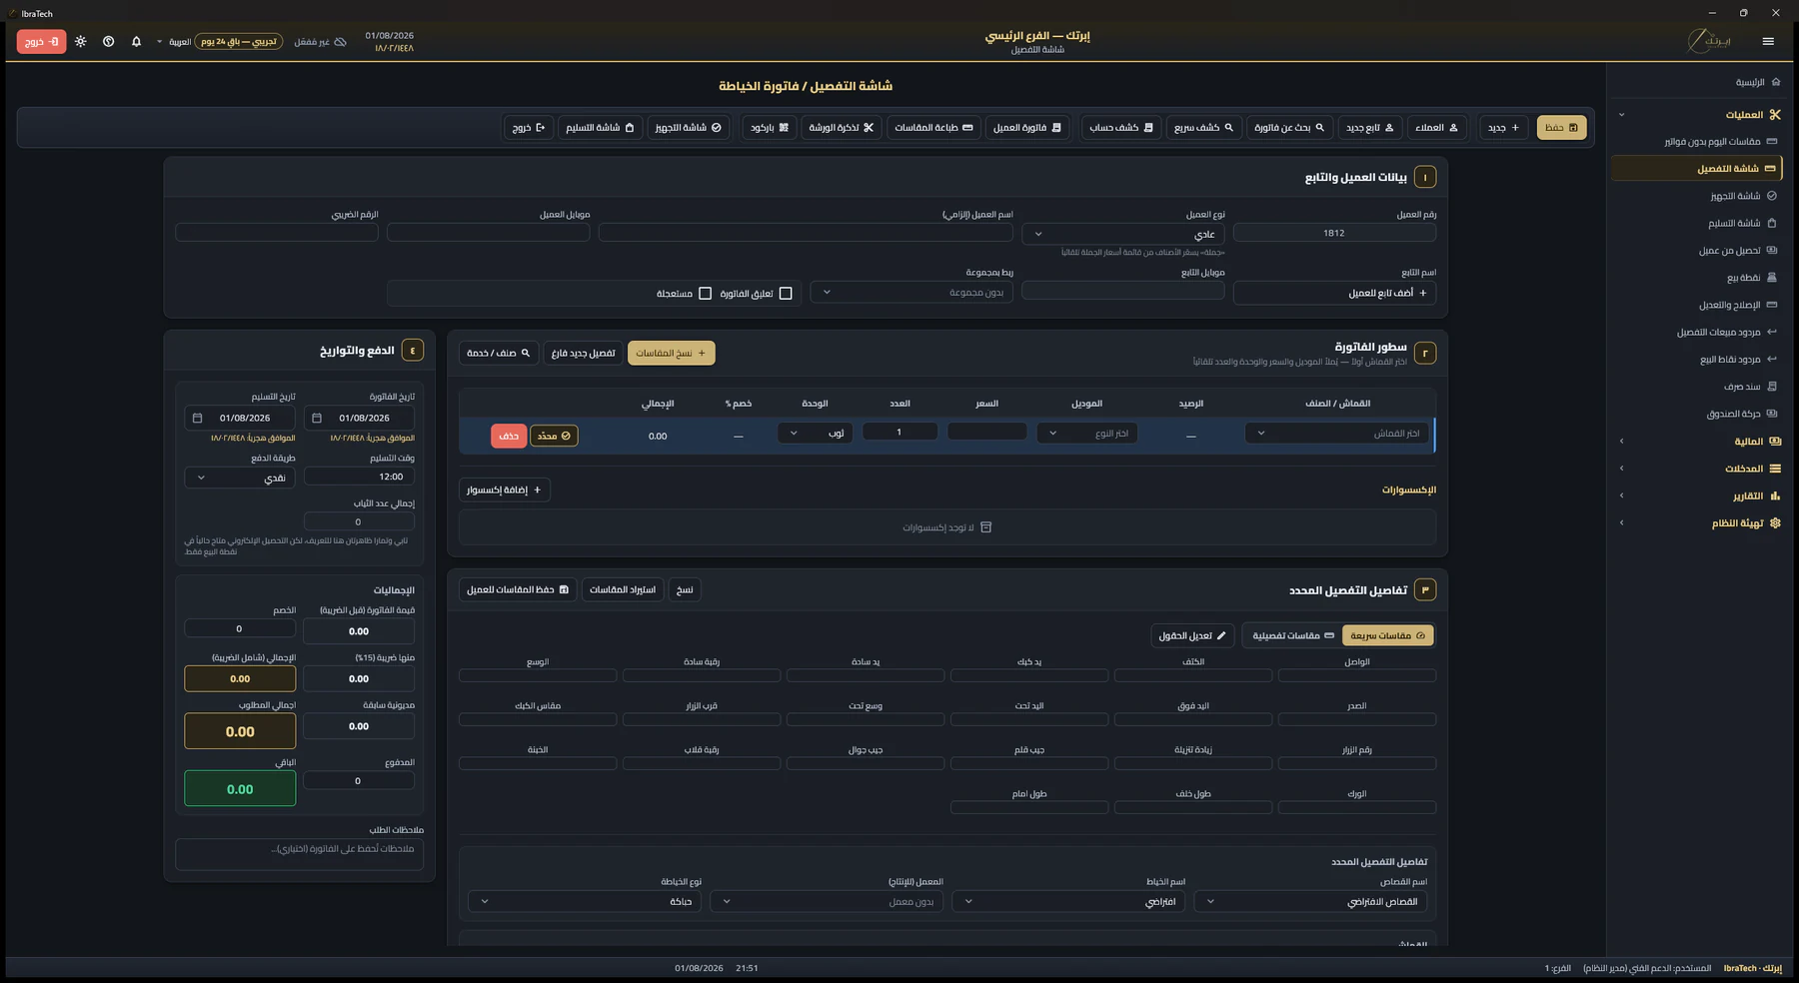Open the نوع العميل dropdown
The image size is (1799, 983).
pyautogui.click(x=1122, y=234)
